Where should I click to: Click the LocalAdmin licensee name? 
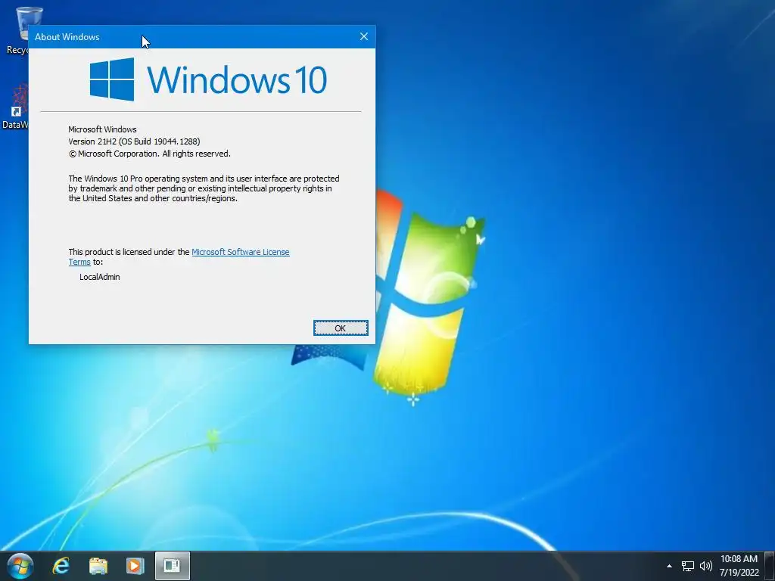click(x=100, y=277)
